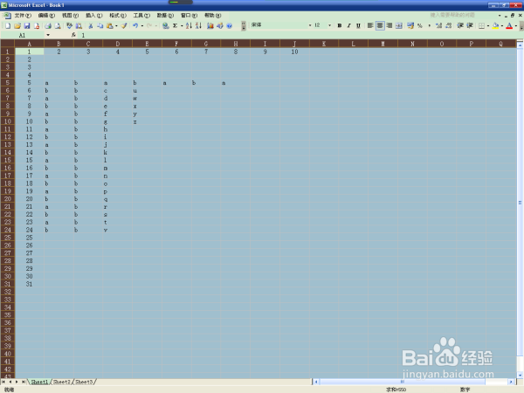Image resolution: width=524 pixels, height=393 pixels.
Task: Apply Percent style format
Action: 420,25
